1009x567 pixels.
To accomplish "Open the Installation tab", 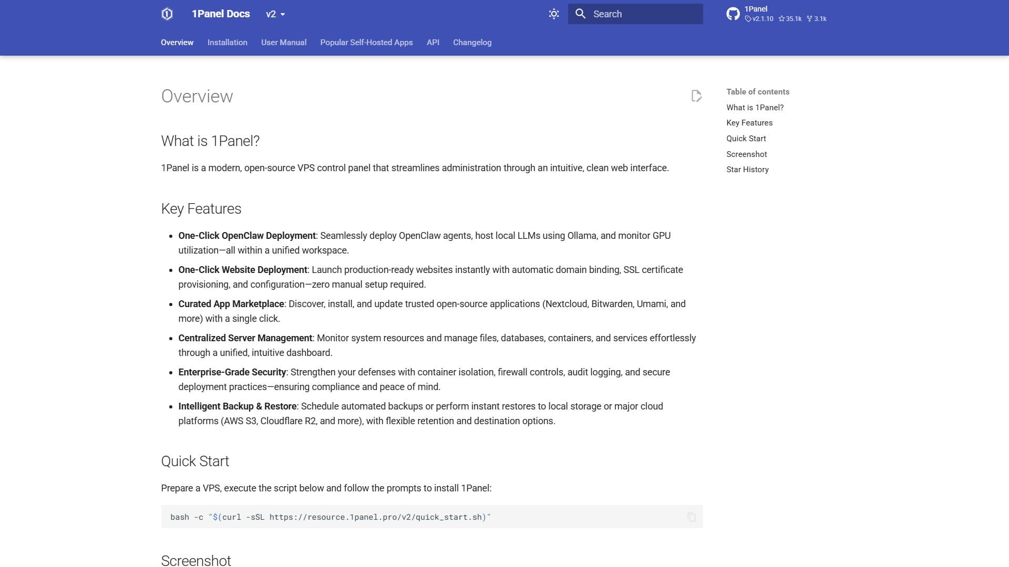I will (227, 43).
